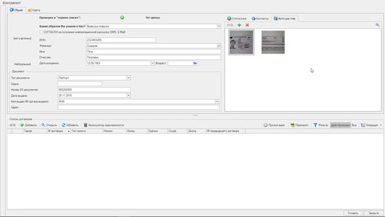Screen dimensions: 385x217
Task: Expand the 'Каким образом Вы узнали о Нас' dropdown
Action: point(219,26)
